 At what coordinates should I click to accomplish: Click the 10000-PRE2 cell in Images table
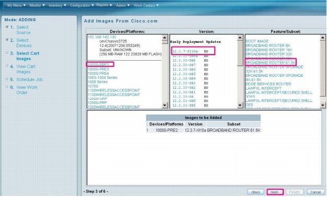pos(167,130)
